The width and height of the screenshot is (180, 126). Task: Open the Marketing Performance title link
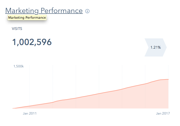(x=44, y=11)
